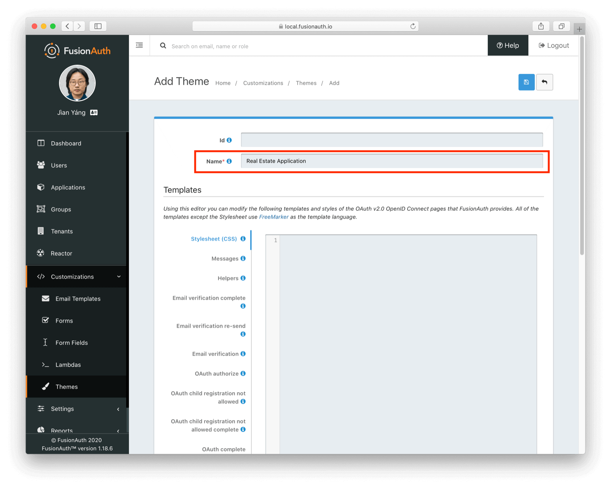Click the Id field info icon

pos(229,140)
